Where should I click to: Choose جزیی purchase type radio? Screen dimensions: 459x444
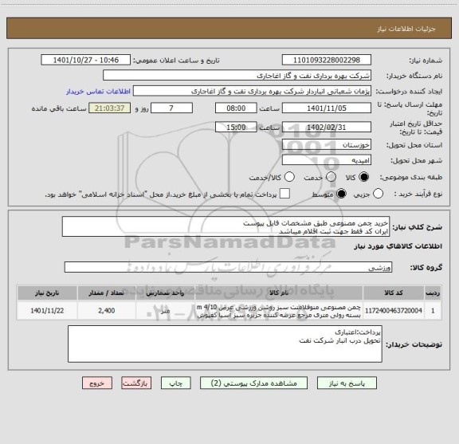coord(378,194)
